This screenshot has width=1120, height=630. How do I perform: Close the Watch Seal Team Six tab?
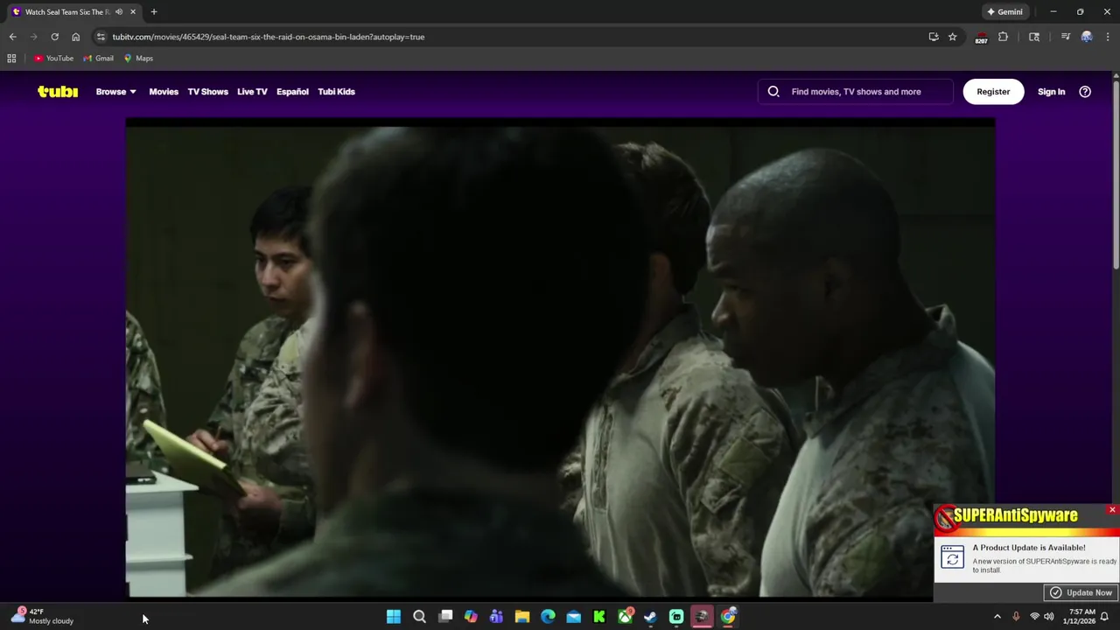click(133, 12)
